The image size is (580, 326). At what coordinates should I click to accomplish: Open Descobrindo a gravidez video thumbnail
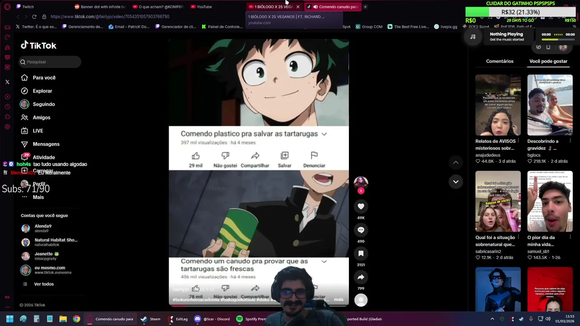[550, 105]
